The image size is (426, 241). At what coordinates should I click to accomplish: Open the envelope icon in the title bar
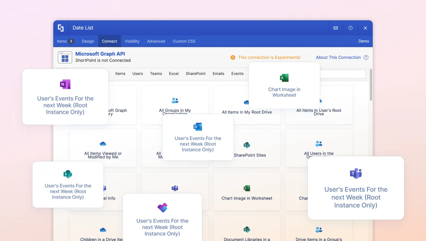click(x=335, y=27)
